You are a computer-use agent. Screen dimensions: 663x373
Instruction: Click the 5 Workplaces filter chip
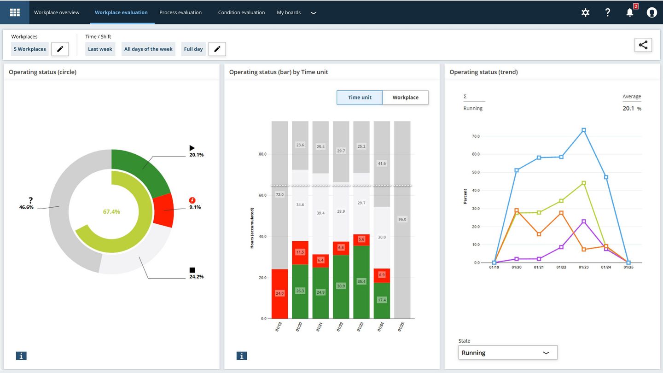(29, 49)
